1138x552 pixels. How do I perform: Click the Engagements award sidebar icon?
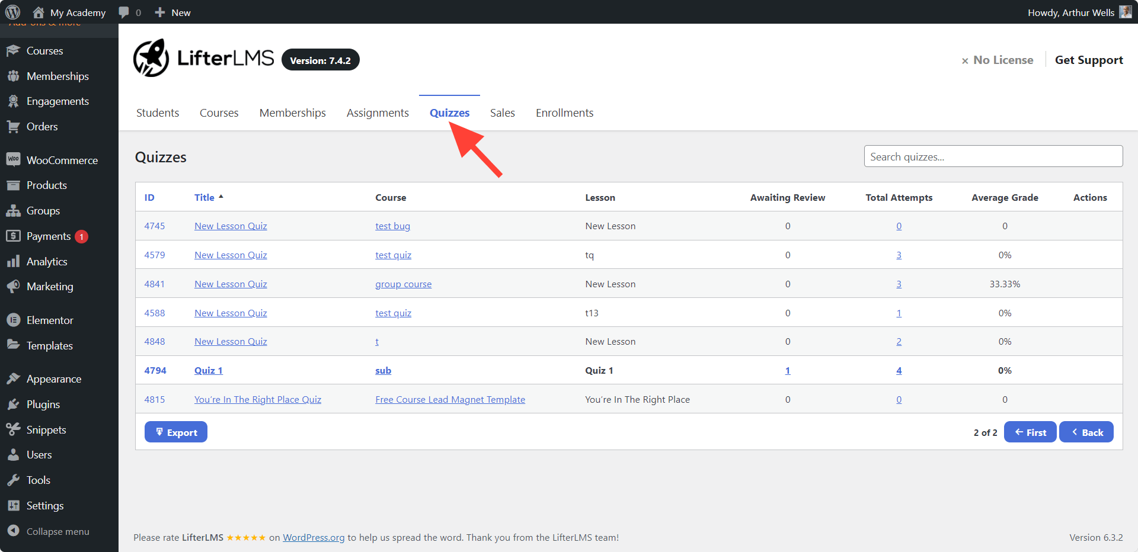pos(13,101)
